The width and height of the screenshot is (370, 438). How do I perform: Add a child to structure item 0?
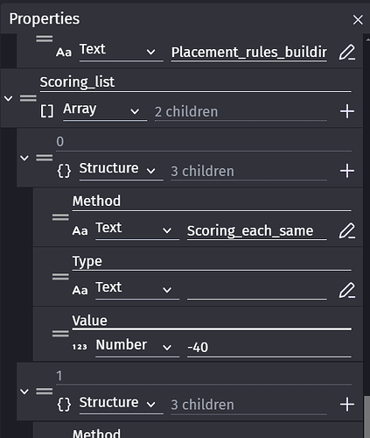click(347, 171)
